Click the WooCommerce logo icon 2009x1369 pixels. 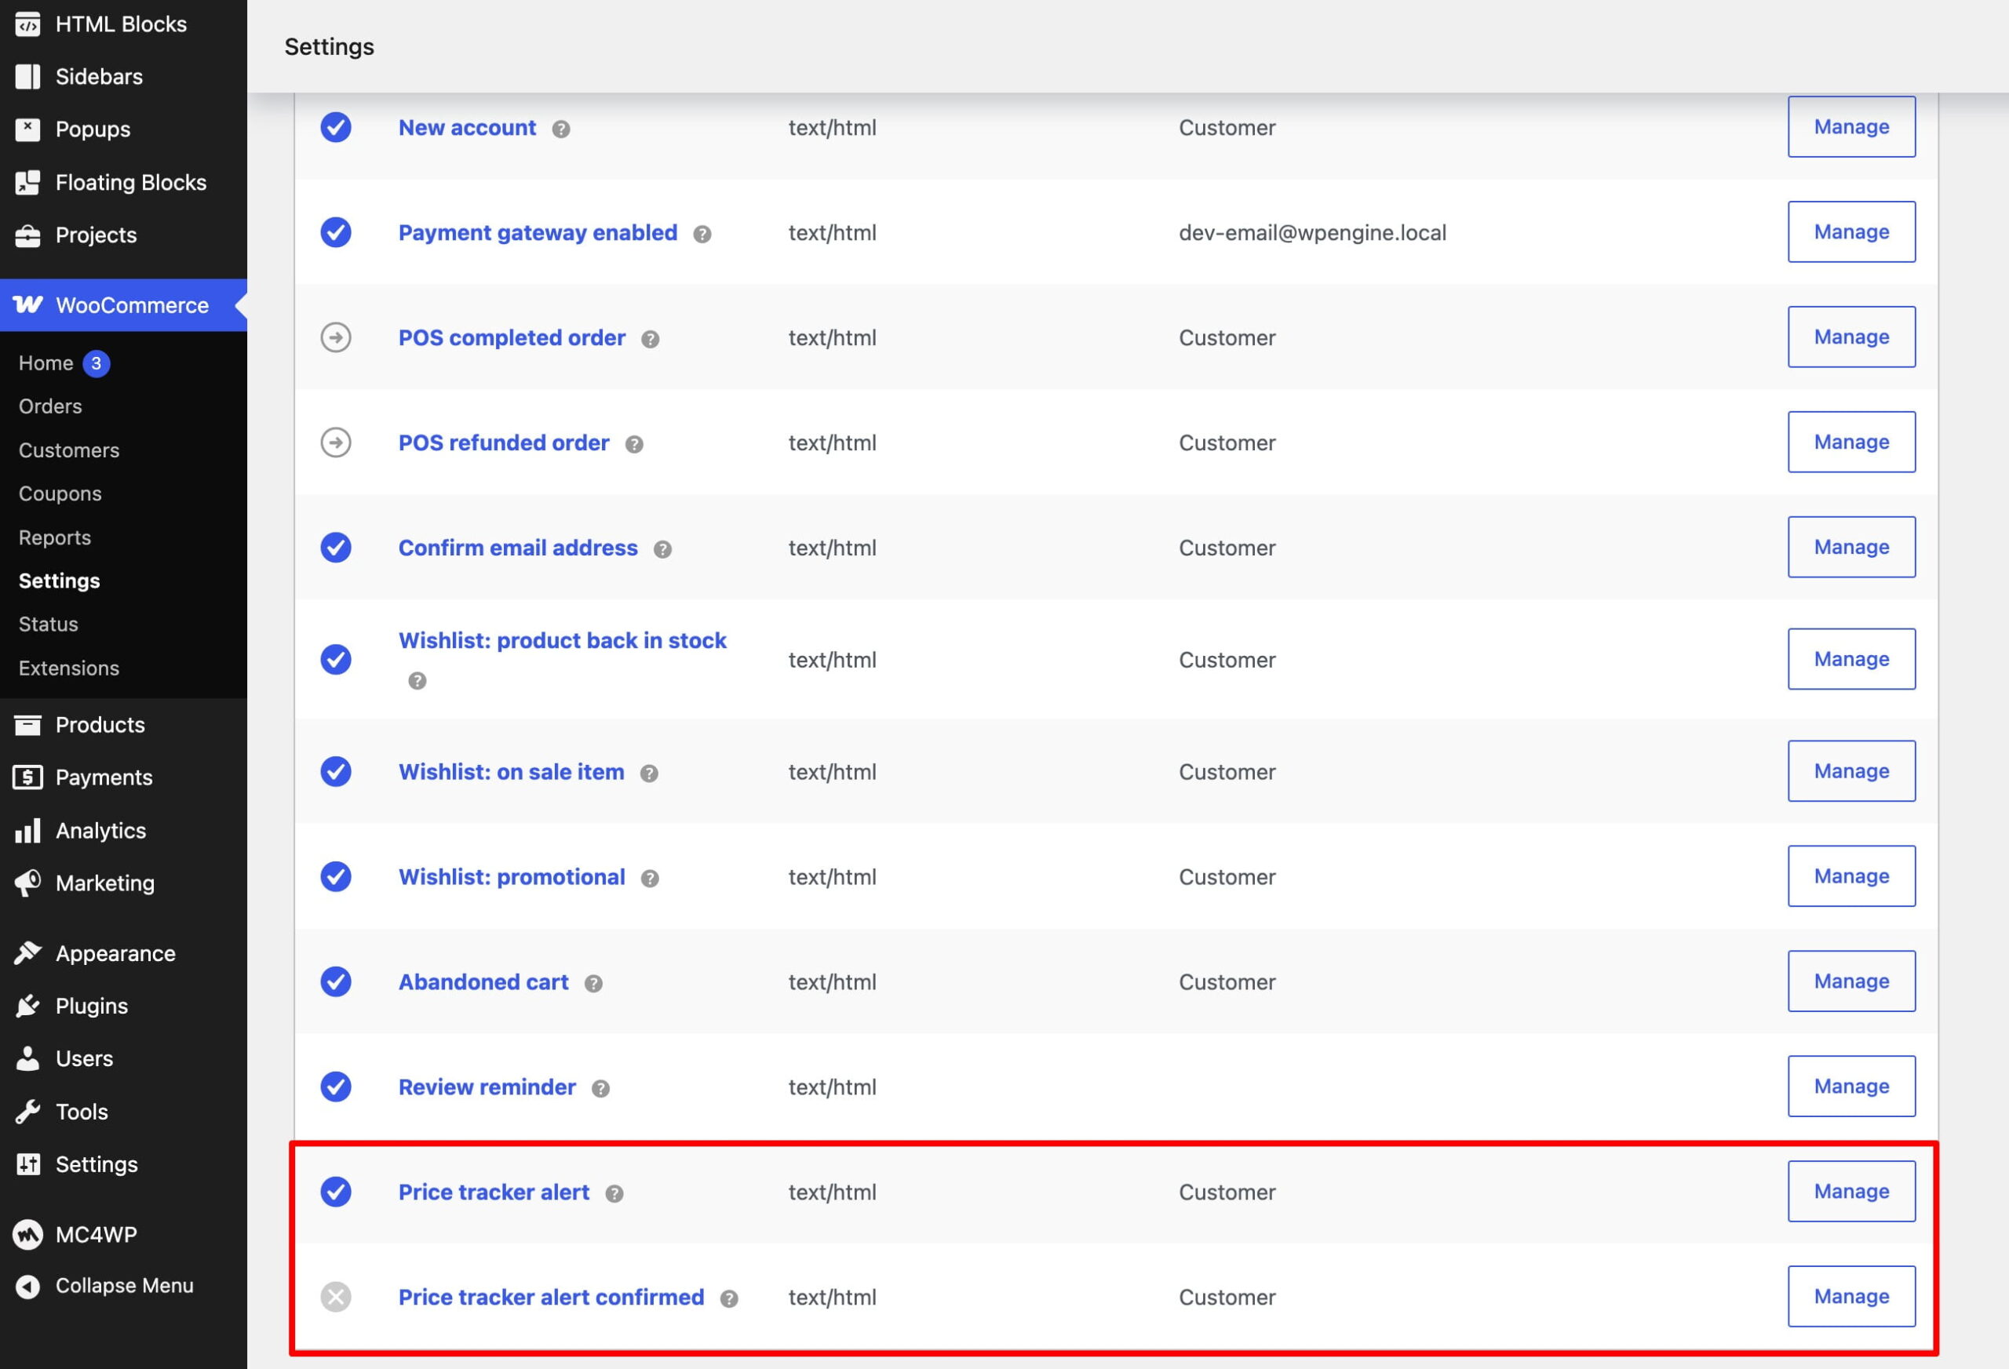click(x=27, y=304)
